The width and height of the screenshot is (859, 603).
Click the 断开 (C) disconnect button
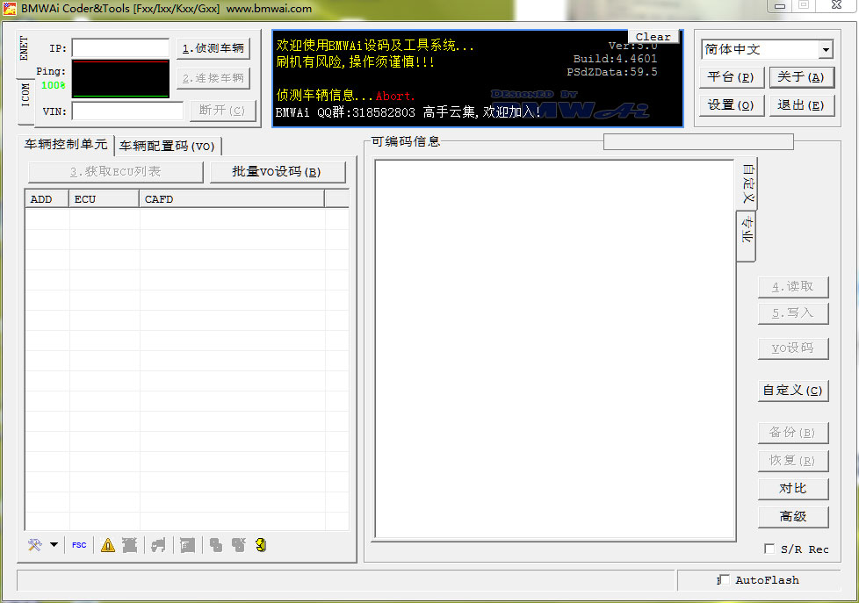coord(222,111)
